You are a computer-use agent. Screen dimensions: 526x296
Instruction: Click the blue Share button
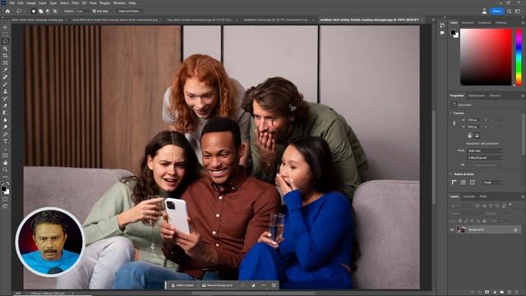[496, 11]
